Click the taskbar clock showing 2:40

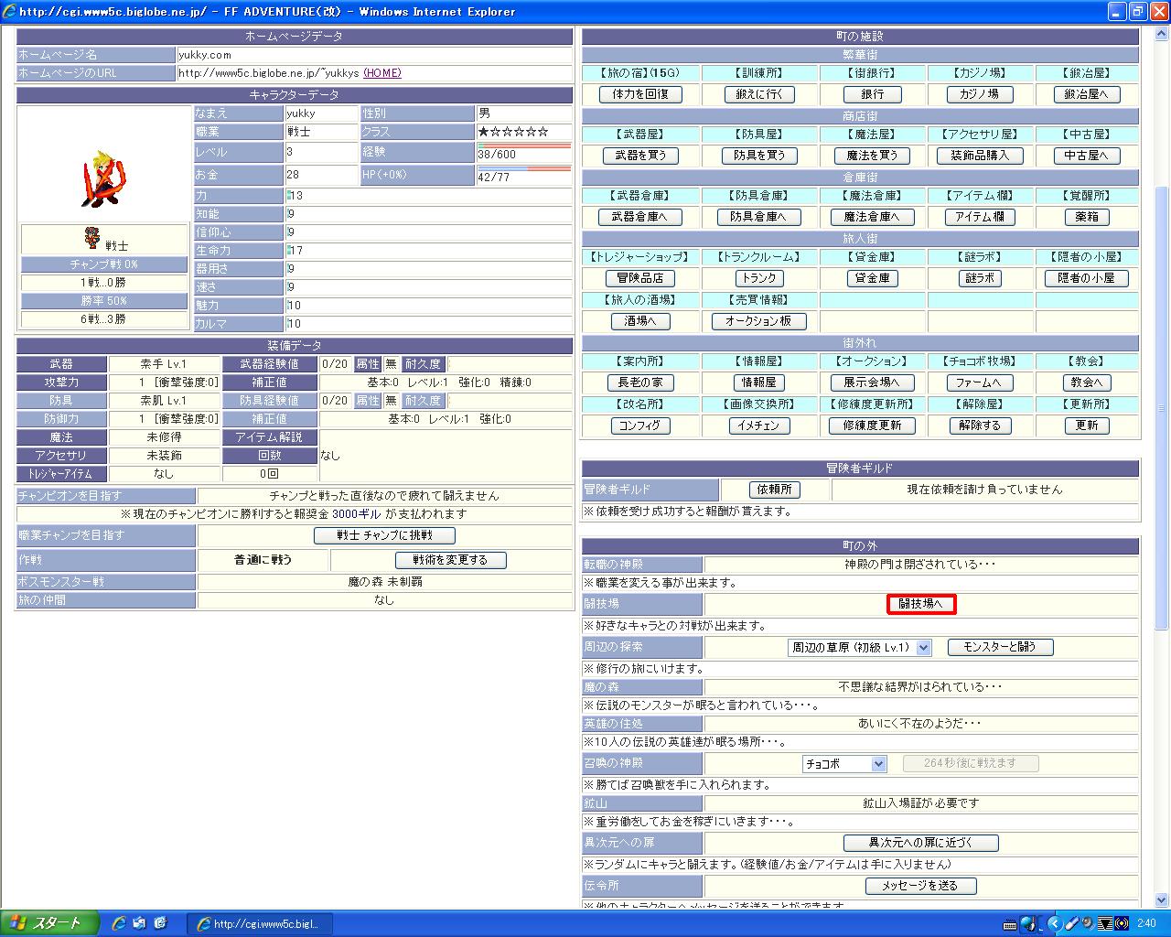[1146, 924]
